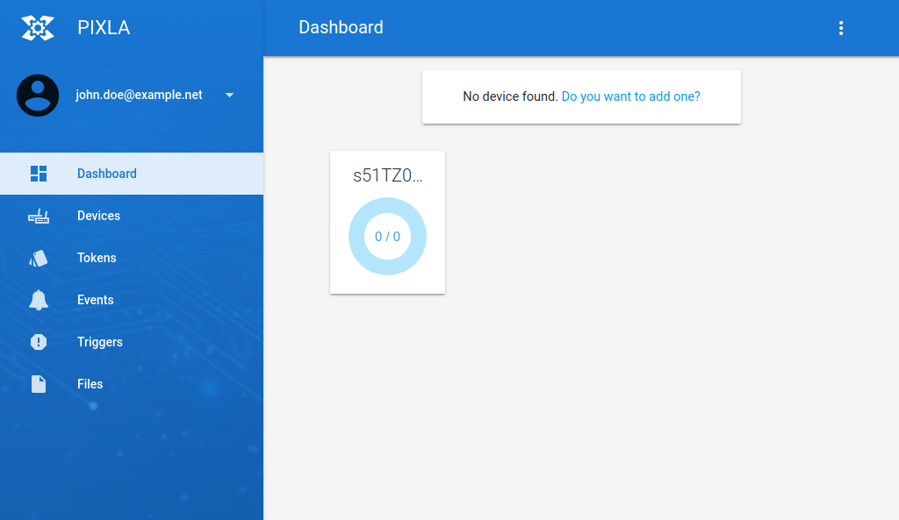Open the Events section
899x520 pixels.
point(96,299)
